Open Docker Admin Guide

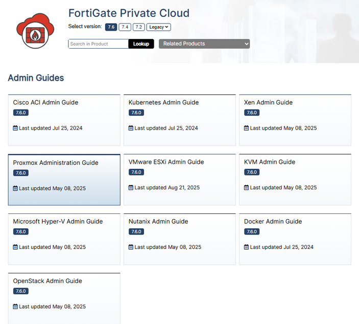[273, 222]
